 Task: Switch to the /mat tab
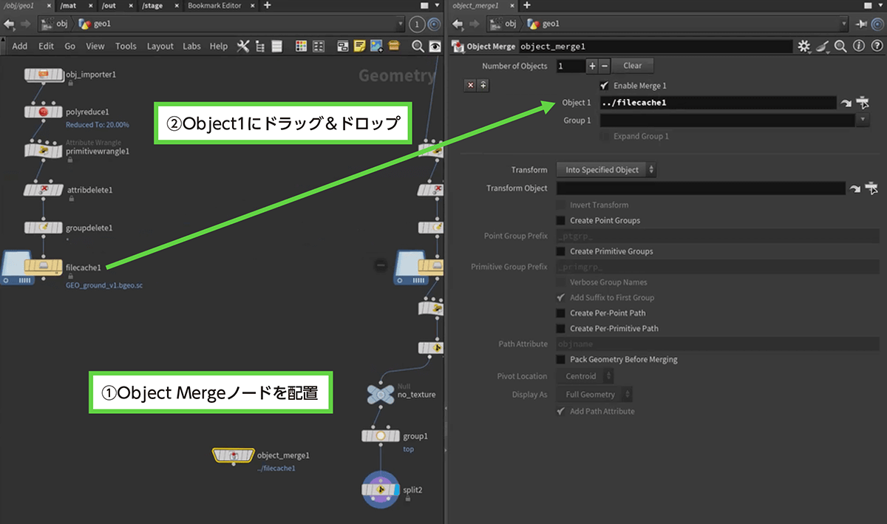pos(69,5)
